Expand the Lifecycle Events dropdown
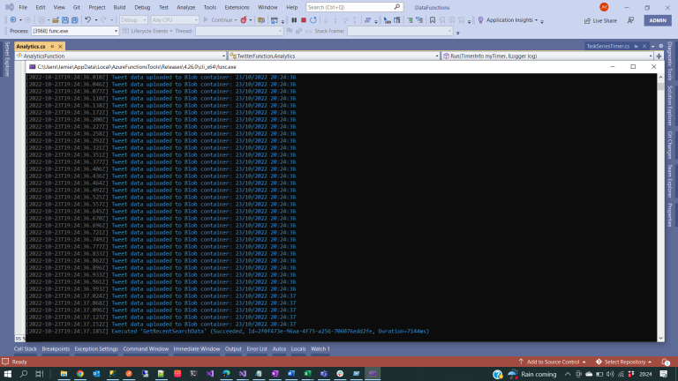678x381 pixels. [x=171, y=31]
